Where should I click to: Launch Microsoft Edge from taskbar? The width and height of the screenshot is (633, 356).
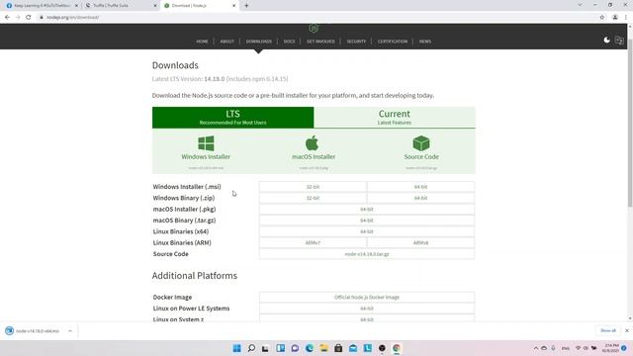pyautogui.click(x=310, y=348)
